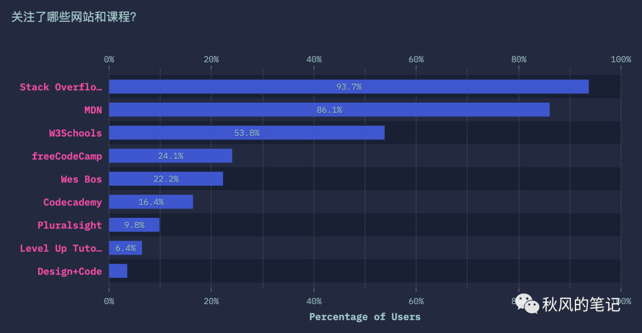The image size is (642, 333).
Task: Open the freeCodeCamp label
Action: (67, 156)
